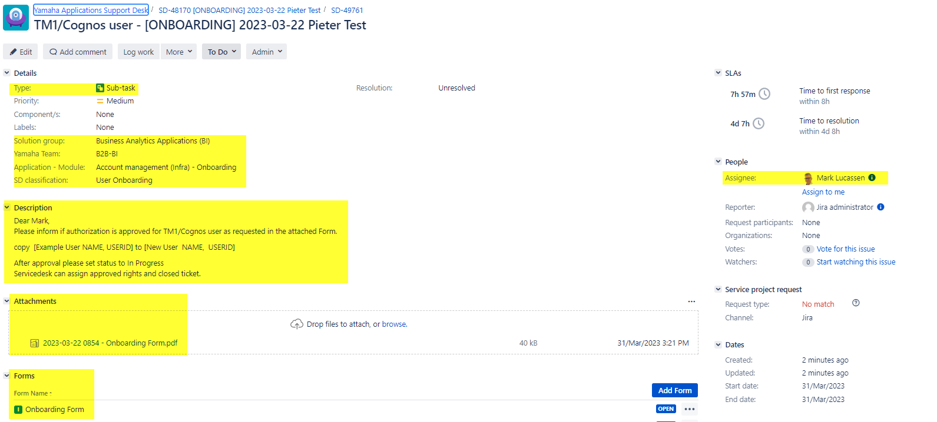The image size is (937, 422).
Task: Click the Unresolved resolution value
Action: 456,88
